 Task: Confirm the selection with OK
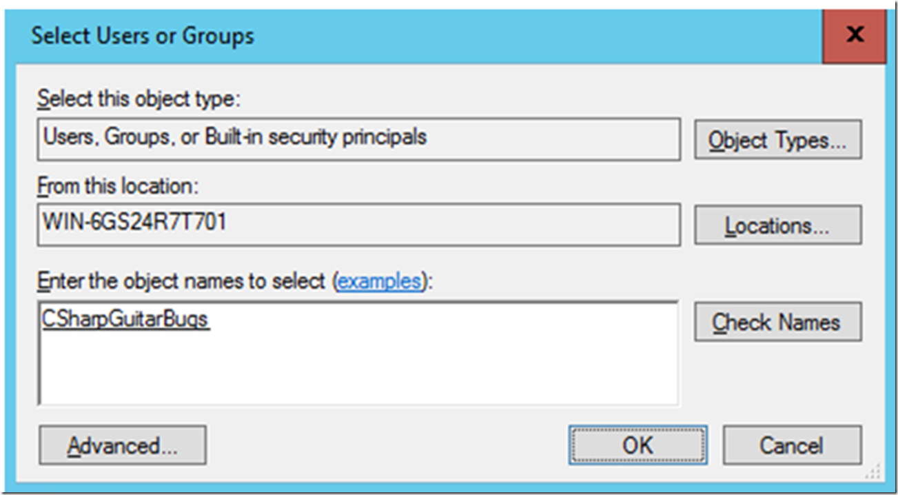click(637, 445)
